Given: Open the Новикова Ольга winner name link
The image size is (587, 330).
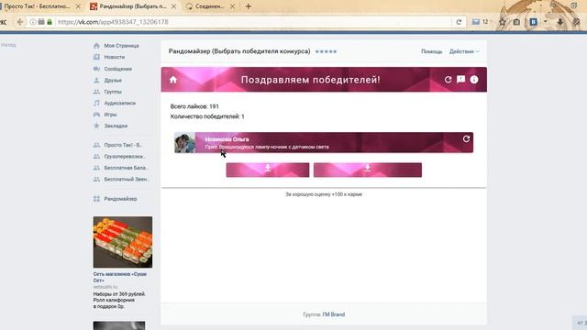Looking at the screenshot, I should tap(227, 139).
